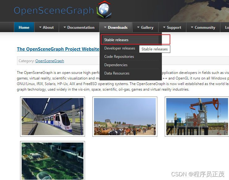Screen dimensions: 229x180
Task: Select Stable releases from Downloads menu
Action: click(131, 40)
